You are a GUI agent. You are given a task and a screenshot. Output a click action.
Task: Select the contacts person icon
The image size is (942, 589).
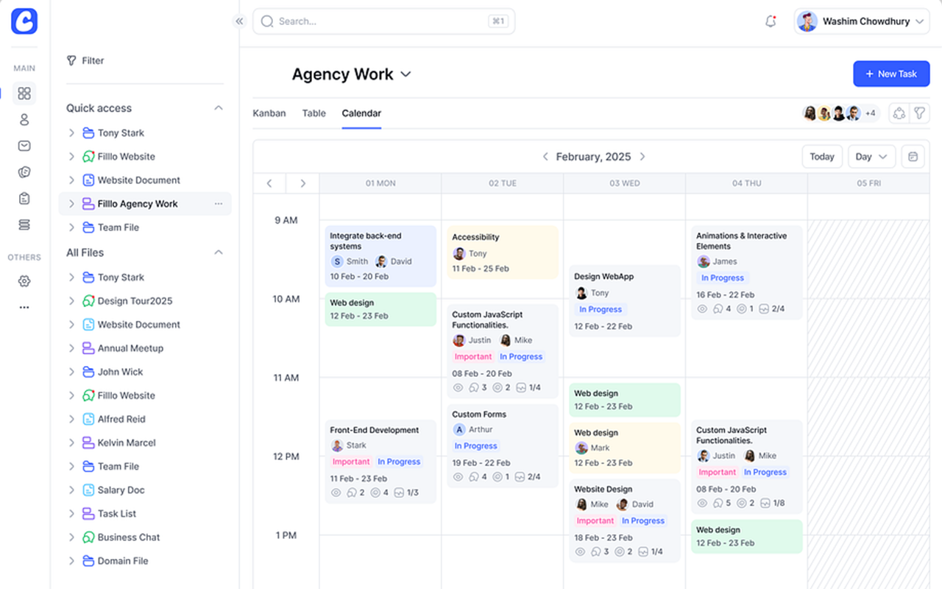click(24, 119)
